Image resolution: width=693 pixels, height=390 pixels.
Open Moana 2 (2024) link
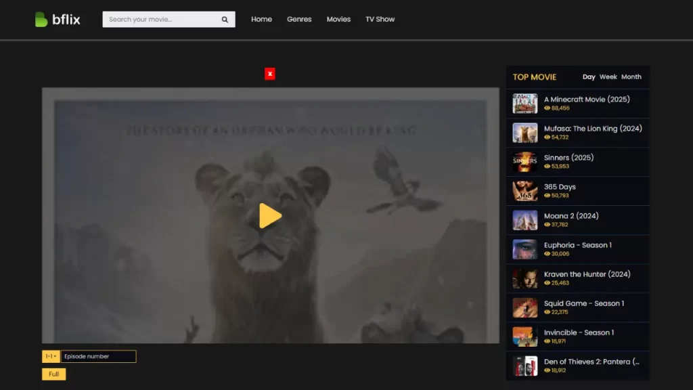[571, 216]
